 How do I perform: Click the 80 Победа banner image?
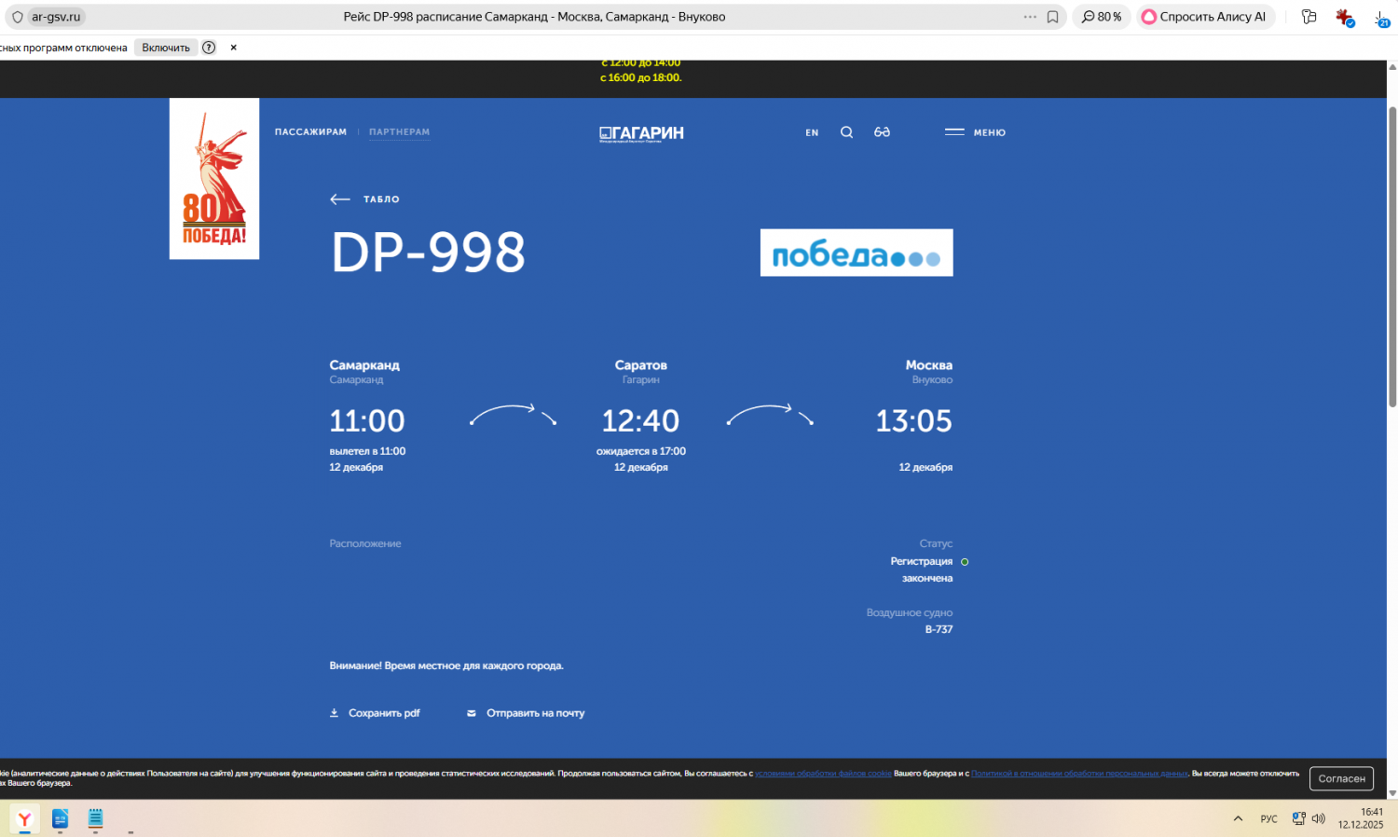tap(214, 179)
